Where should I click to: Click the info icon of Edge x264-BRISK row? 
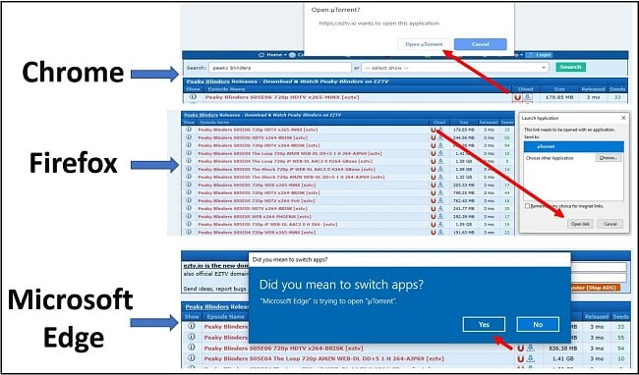coord(191,348)
